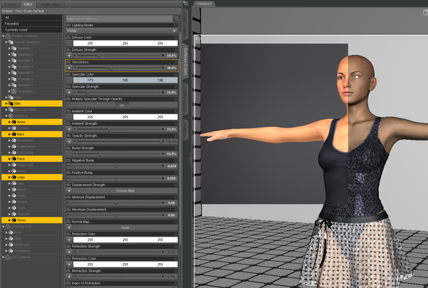Click the Diffuse Color map thumbnail button

(x=69, y=43)
